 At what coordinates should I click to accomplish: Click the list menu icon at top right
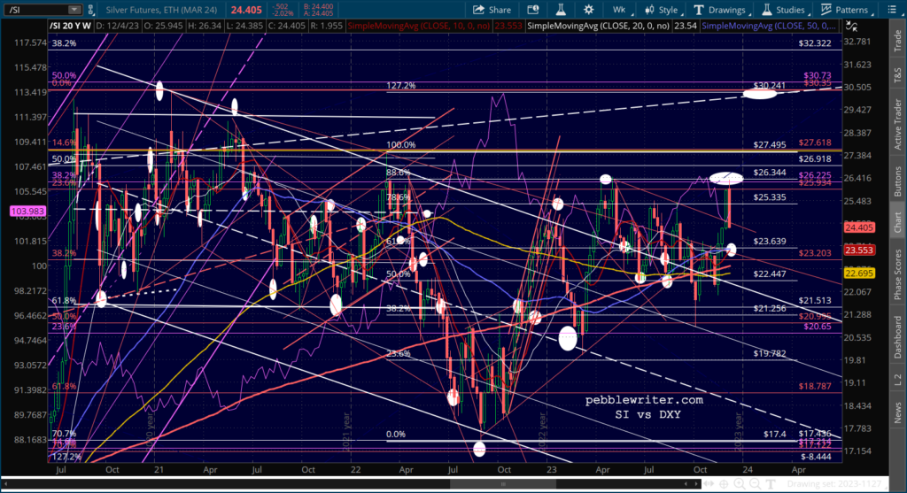892,10
